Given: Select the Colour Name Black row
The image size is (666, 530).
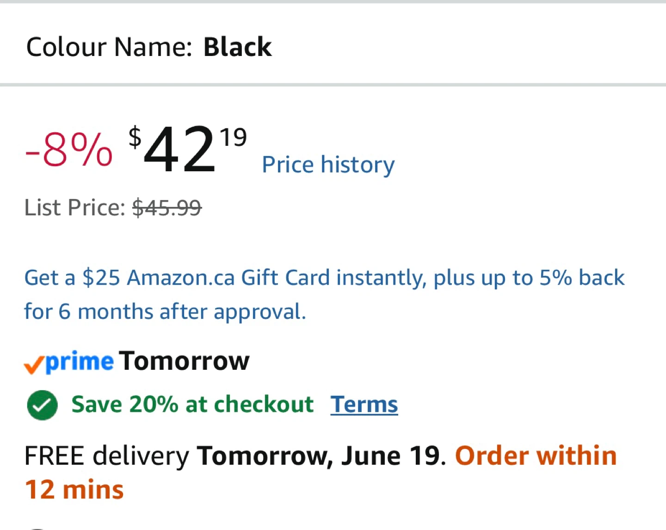Looking at the screenshot, I should click(333, 46).
